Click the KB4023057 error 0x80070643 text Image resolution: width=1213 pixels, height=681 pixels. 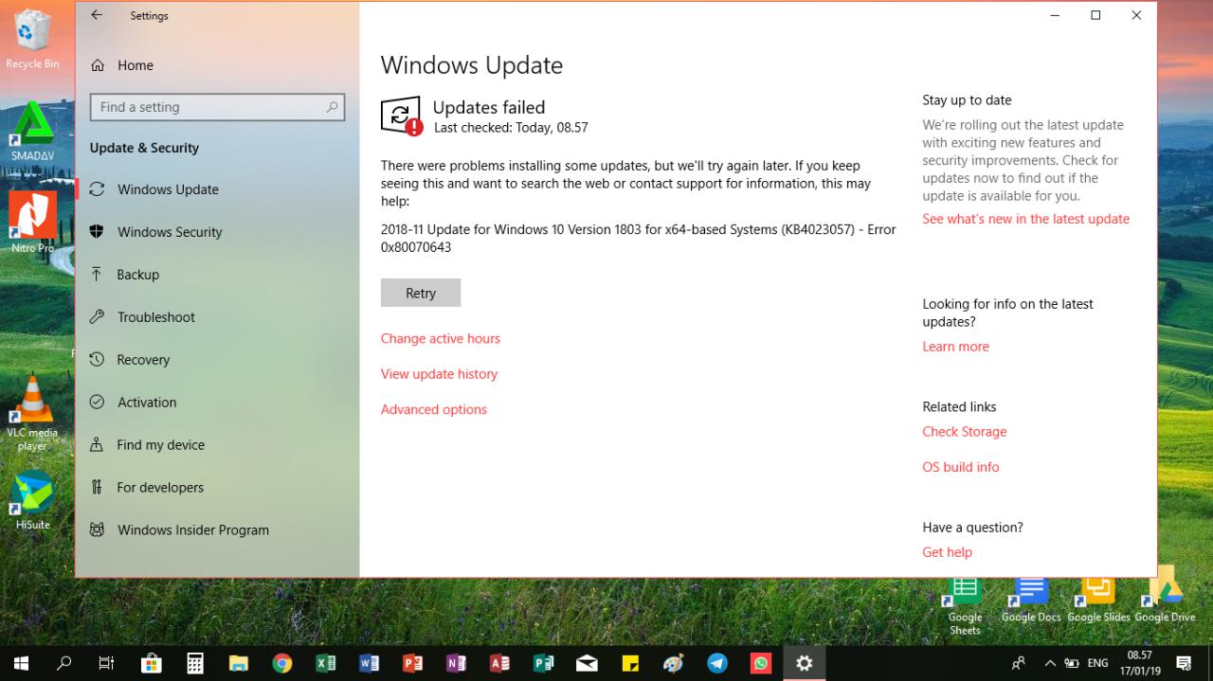pyautogui.click(x=638, y=238)
